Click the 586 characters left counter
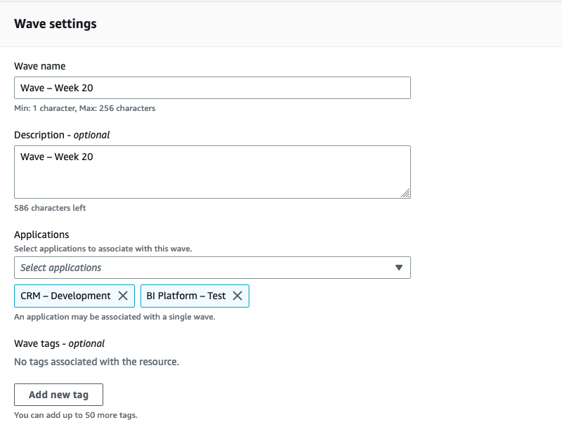Screen dimensions: 562x434 50,208
